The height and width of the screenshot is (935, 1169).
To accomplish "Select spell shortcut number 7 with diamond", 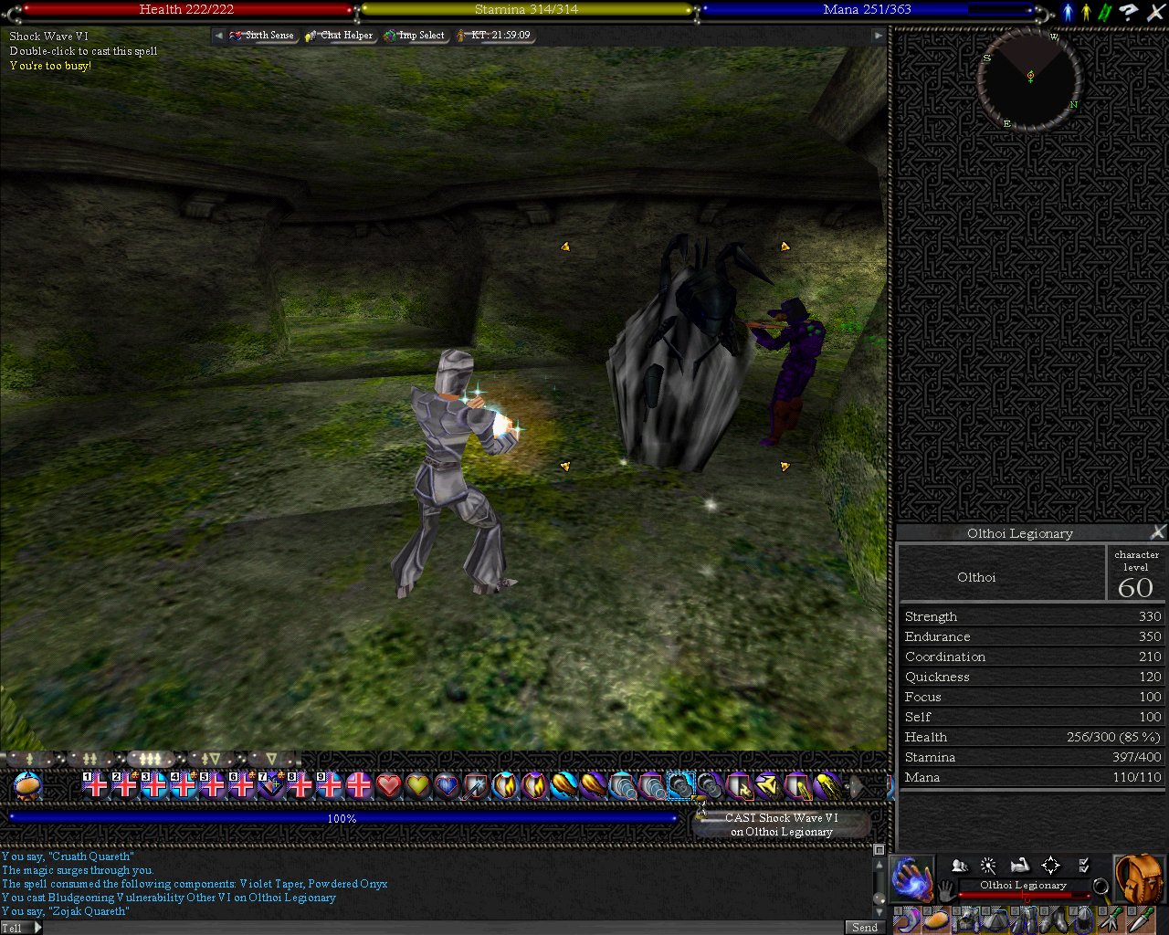I will tap(271, 784).
